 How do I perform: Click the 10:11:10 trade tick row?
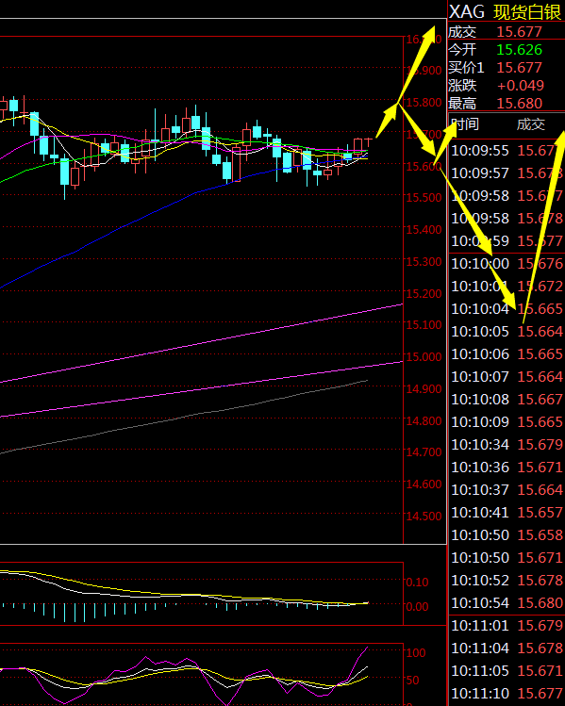[x=507, y=694]
